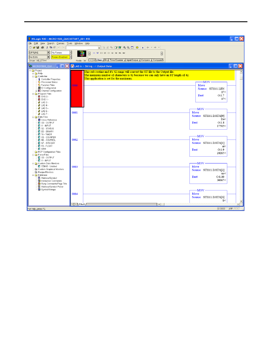Expand the Channel Configuration node

[x=36, y=91]
